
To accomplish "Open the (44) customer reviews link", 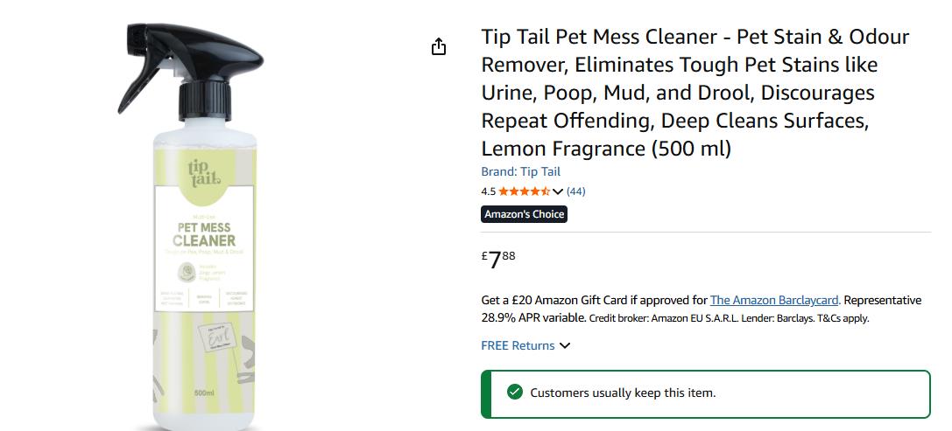I will click(575, 191).
